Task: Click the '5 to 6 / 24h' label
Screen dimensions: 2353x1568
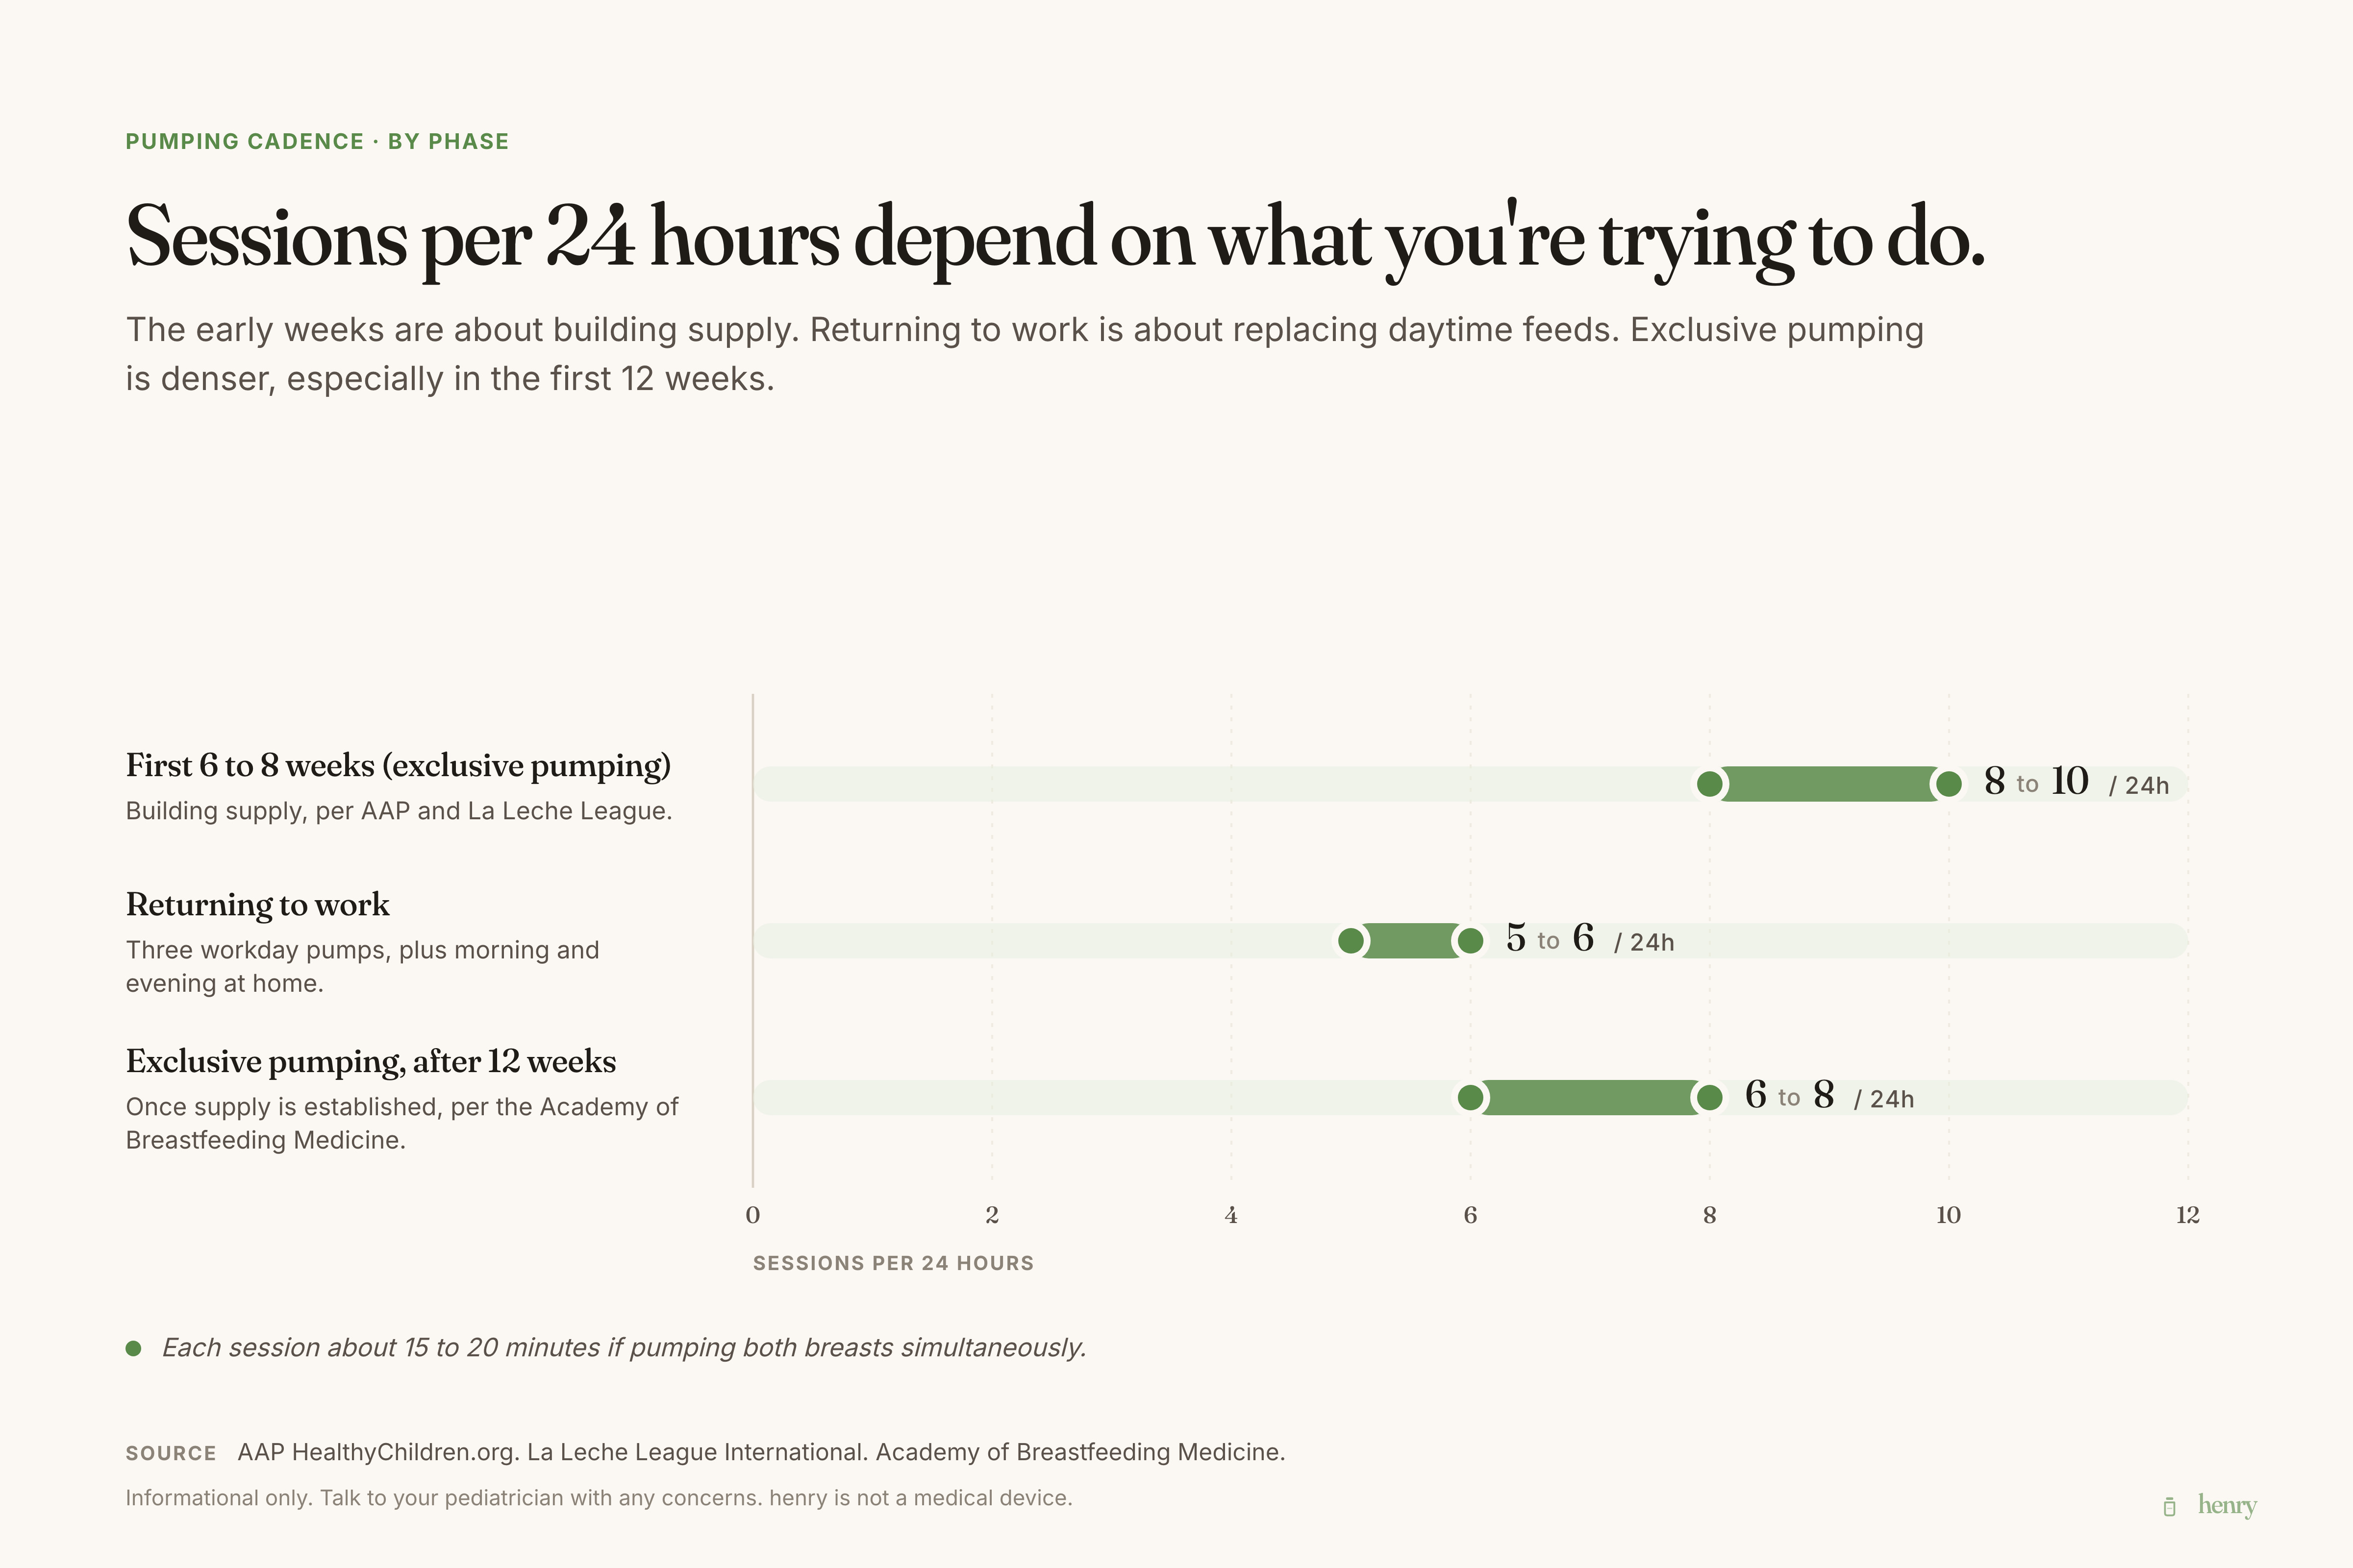Action: [x=1590, y=939]
